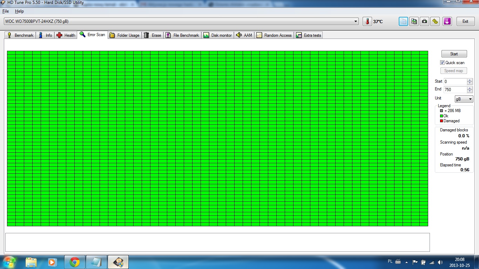Click the Elapsed time 0:56 value
The image size is (479, 269).
tap(465, 170)
